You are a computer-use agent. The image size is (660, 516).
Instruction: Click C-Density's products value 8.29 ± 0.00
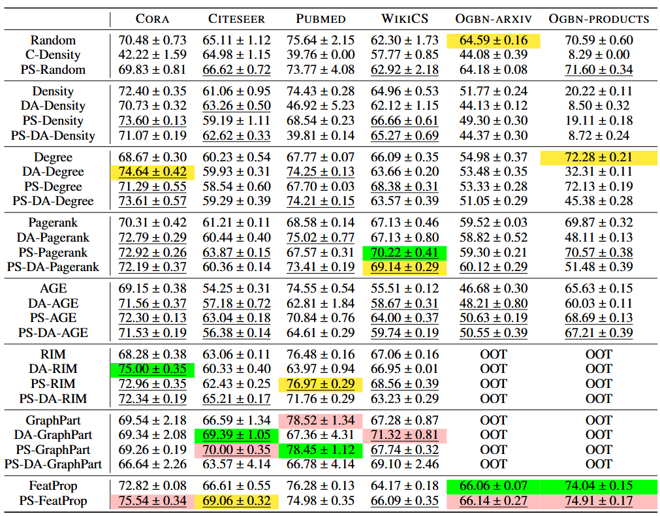point(599,55)
